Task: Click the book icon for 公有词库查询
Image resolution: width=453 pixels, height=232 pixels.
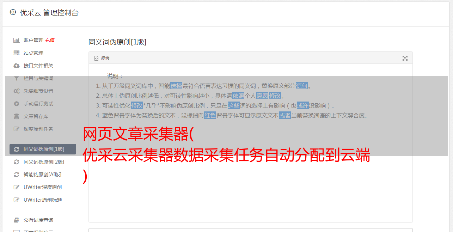Action: point(16,220)
